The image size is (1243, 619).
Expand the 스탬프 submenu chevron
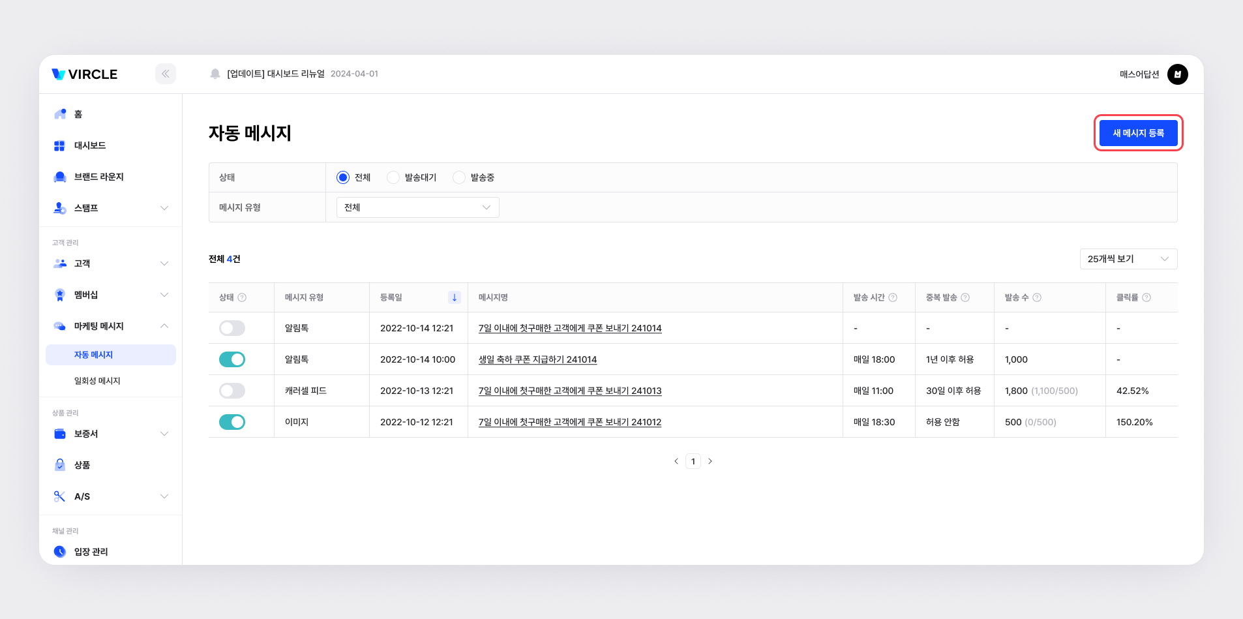(164, 208)
